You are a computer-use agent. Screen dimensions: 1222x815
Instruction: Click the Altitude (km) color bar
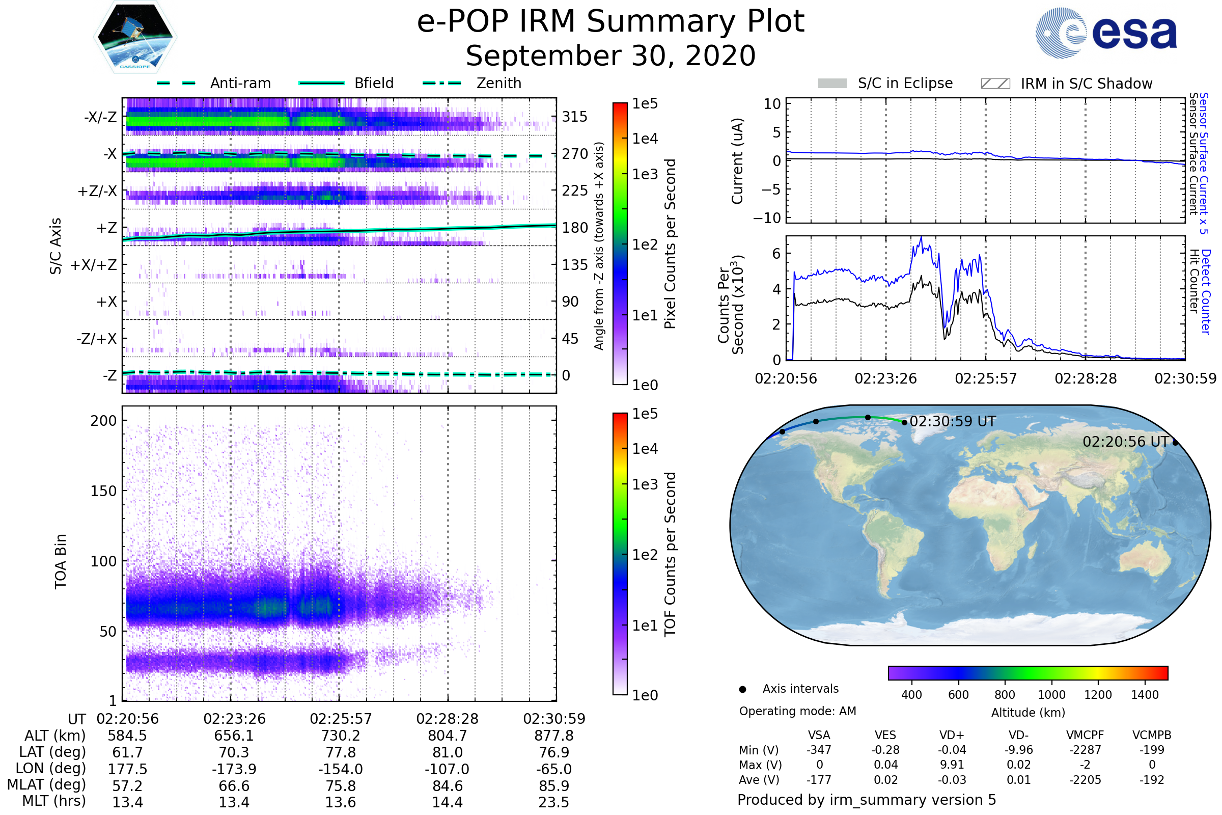(1027, 672)
